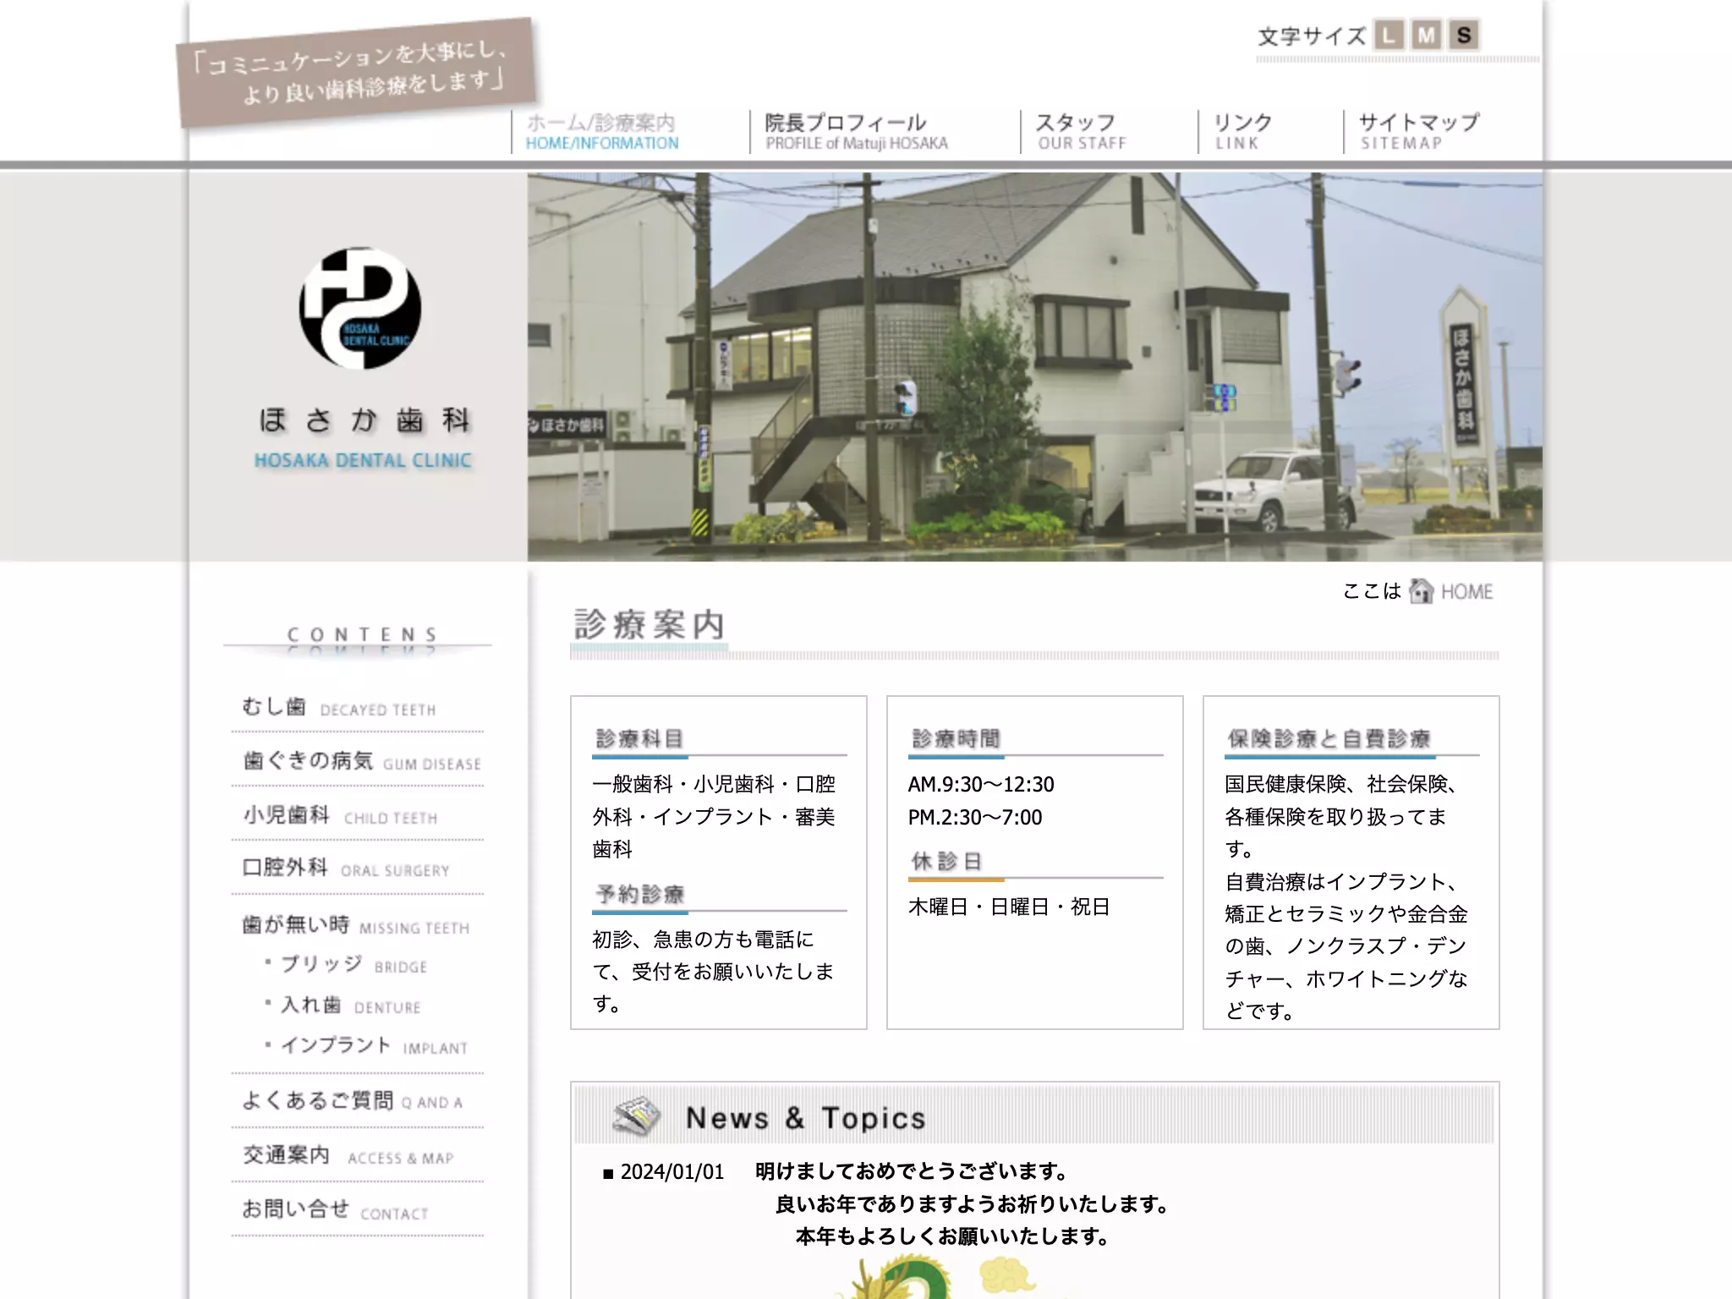The height and width of the screenshot is (1299, 1732).
Task: Click the 診療時間 section heading
Action: pyautogui.click(x=956, y=738)
